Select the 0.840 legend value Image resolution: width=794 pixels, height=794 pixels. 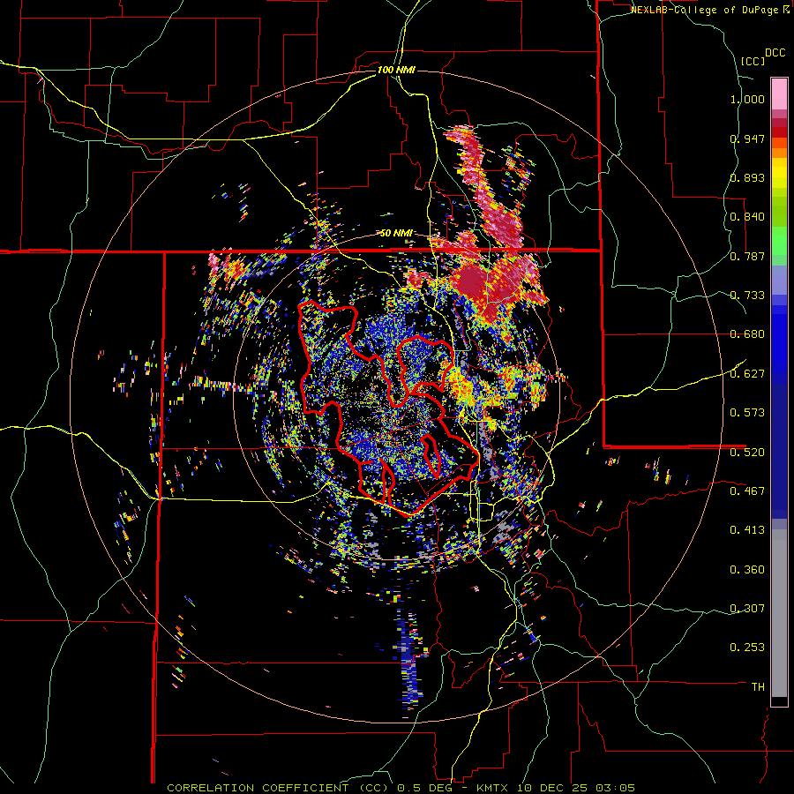tap(747, 217)
